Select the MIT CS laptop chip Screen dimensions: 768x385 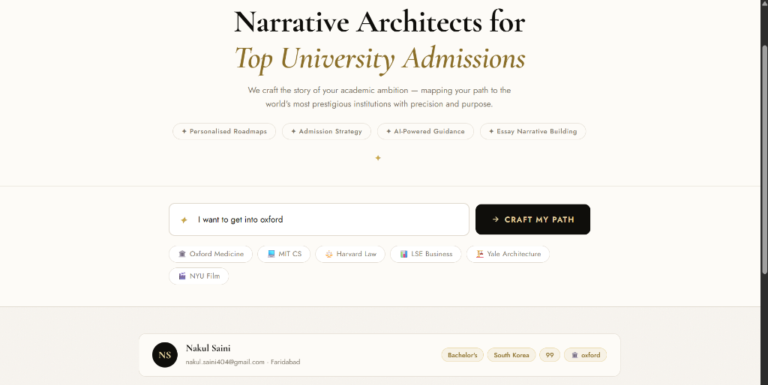[284, 254]
